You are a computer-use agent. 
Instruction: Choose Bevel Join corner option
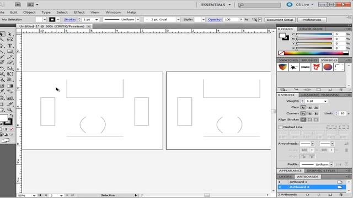click(x=316, y=114)
